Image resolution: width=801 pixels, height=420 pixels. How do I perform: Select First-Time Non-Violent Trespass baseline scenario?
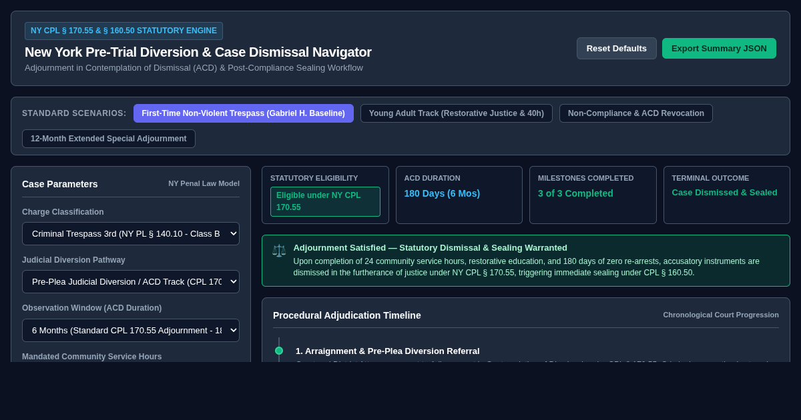244,113
